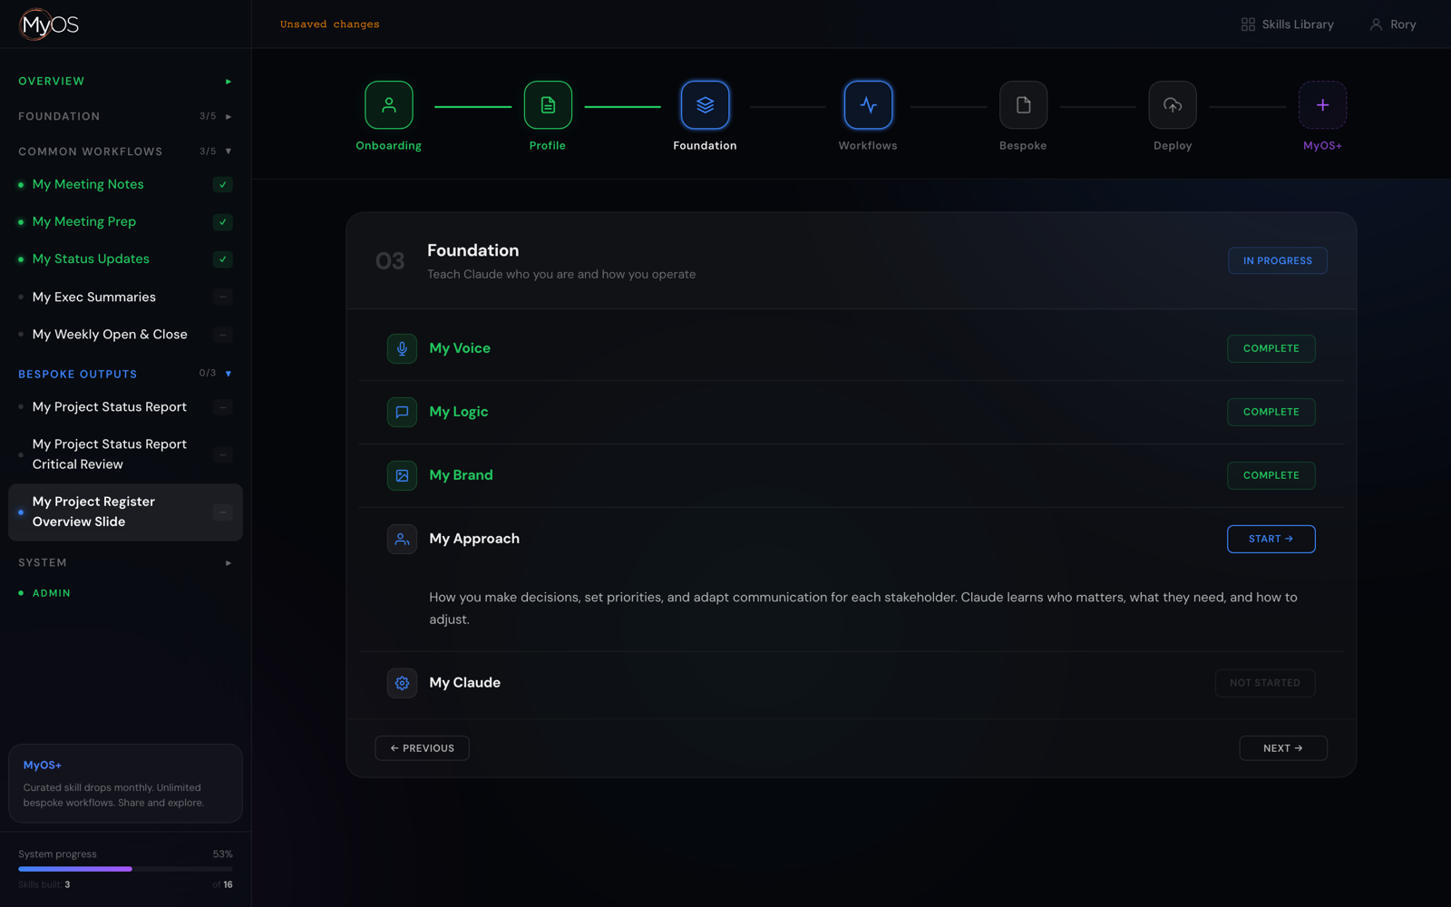Image resolution: width=1451 pixels, height=907 pixels.
Task: Click the MyOS+ plus step icon
Action: pyautogui.click(x=1322, y=105)
